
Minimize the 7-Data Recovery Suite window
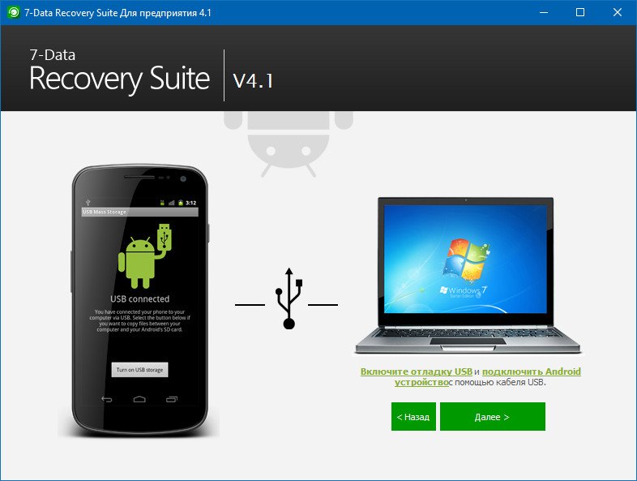click(544, 13)
